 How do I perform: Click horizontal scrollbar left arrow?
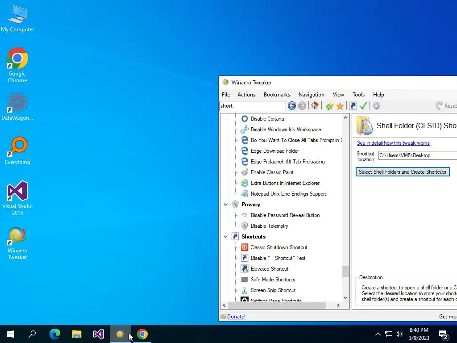(x=224, y=305)
